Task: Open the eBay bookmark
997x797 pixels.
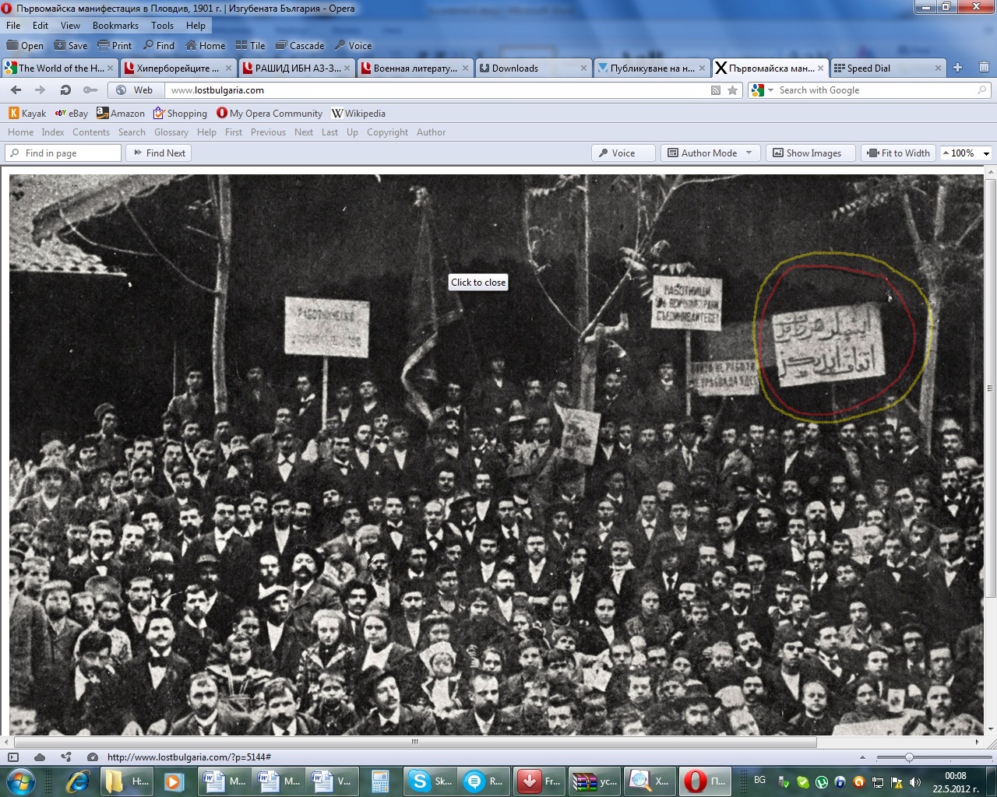Action: coord(72,114)
